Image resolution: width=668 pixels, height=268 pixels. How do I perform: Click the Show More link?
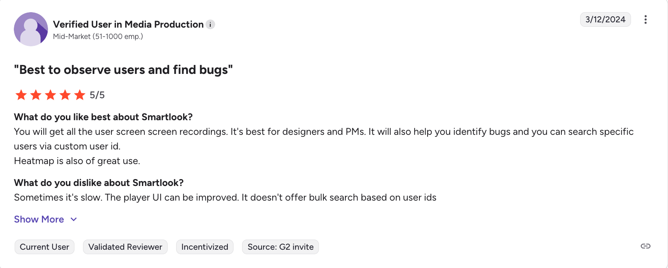[39, 219]
